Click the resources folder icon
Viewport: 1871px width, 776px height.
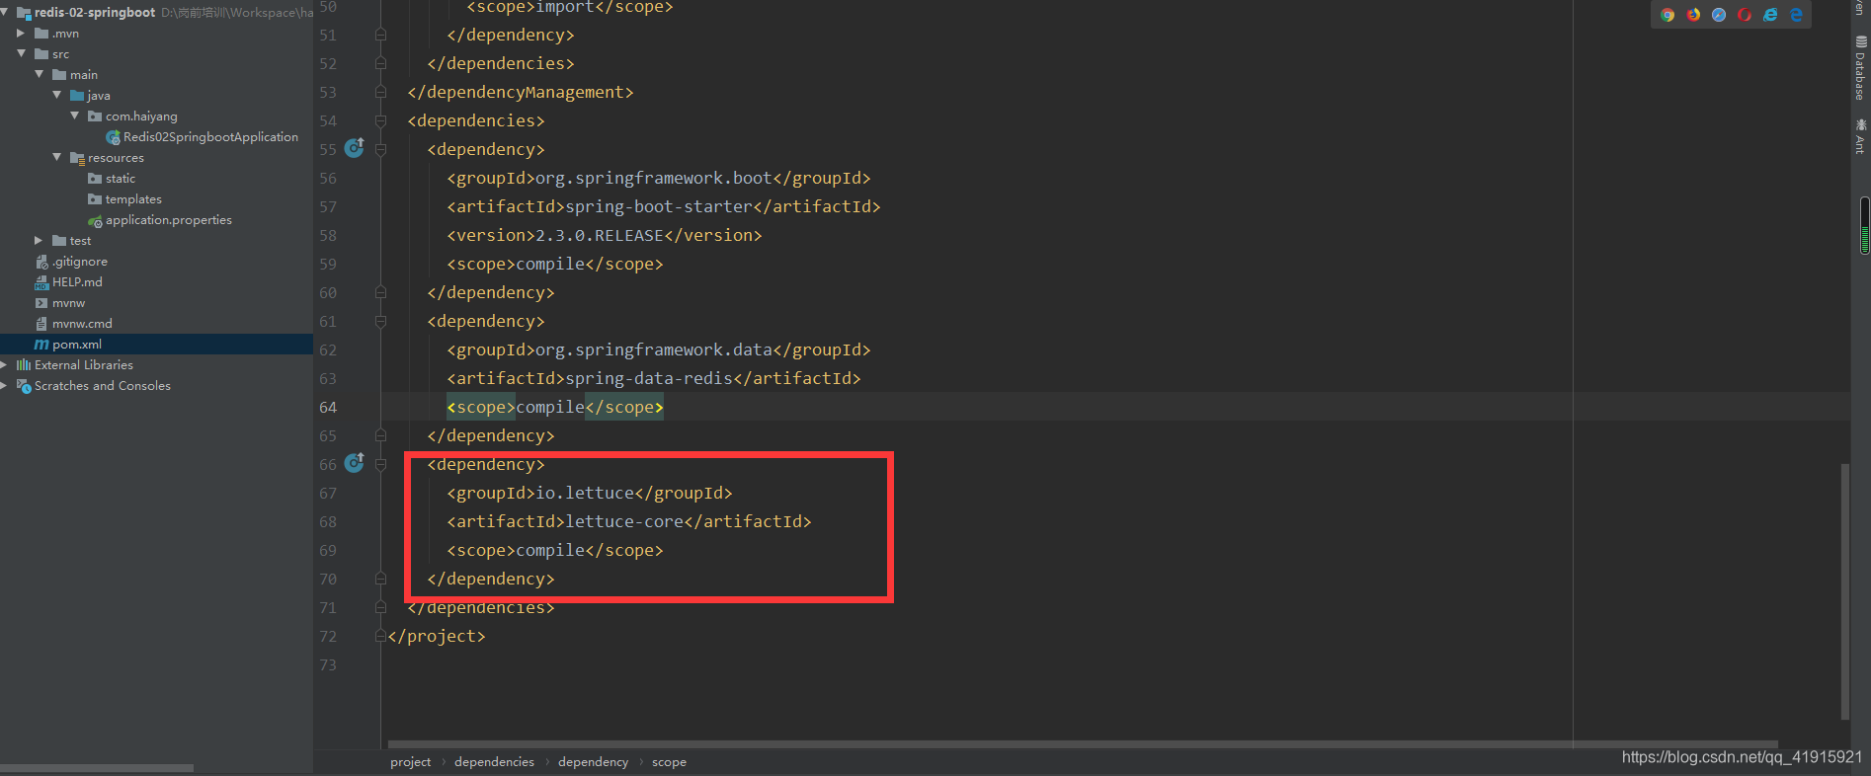point(77,158)
